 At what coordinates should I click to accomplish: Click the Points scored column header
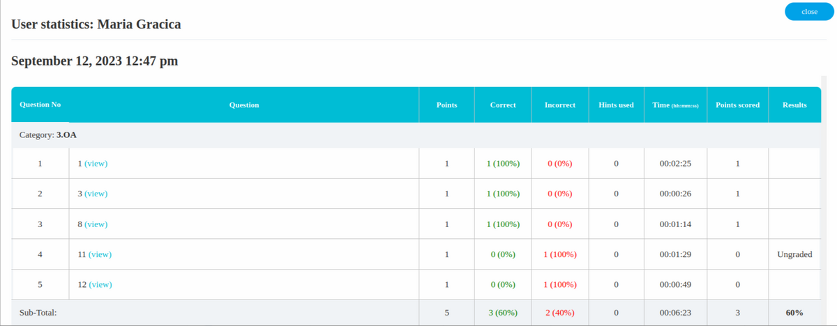click(737, 105)
